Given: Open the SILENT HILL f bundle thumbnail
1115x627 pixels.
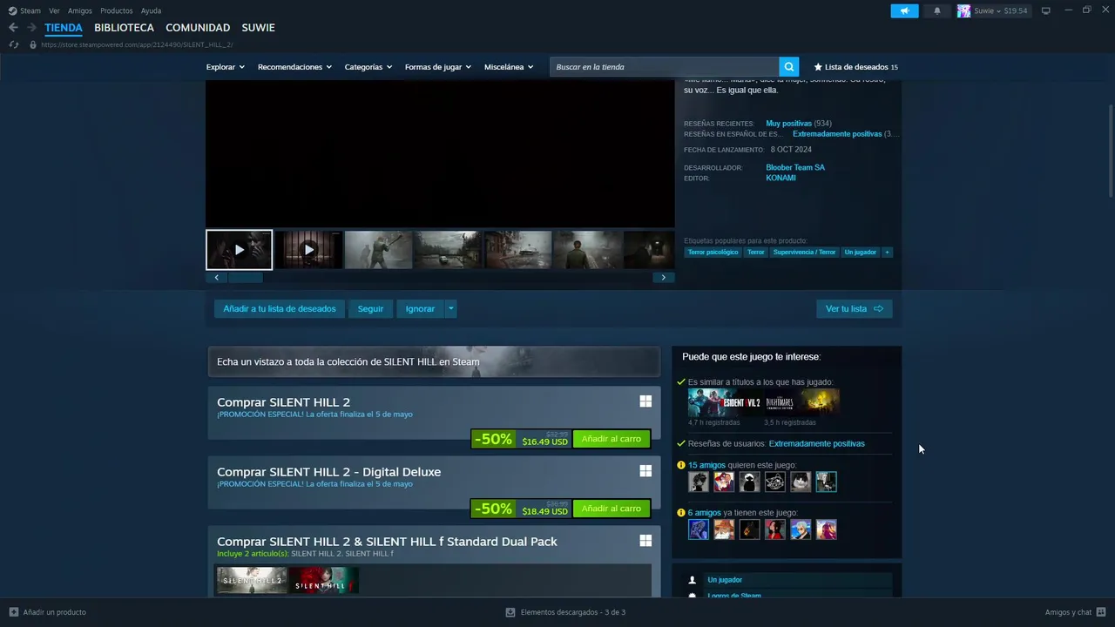Looking at the screenshot, I should pos(323,581).
